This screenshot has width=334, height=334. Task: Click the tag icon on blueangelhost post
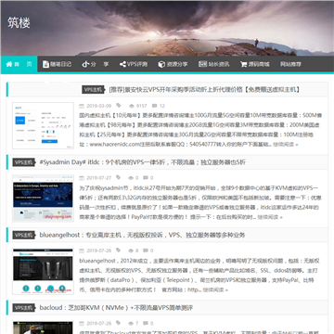pyautogui.click(x=119, y=250)
